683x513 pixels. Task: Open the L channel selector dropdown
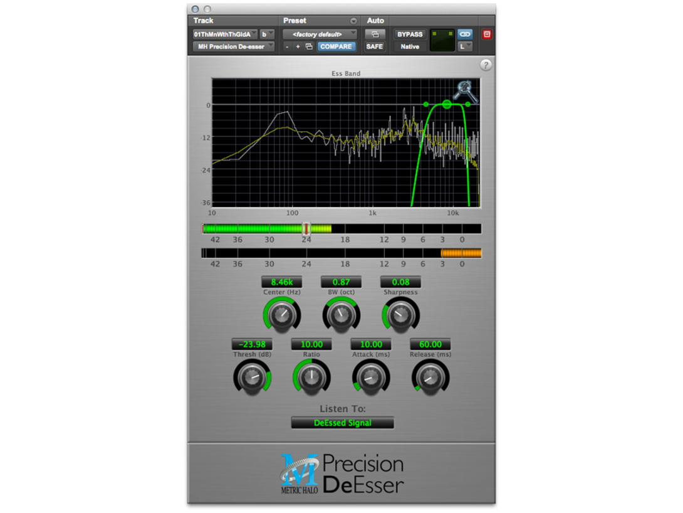click(465, 46)
